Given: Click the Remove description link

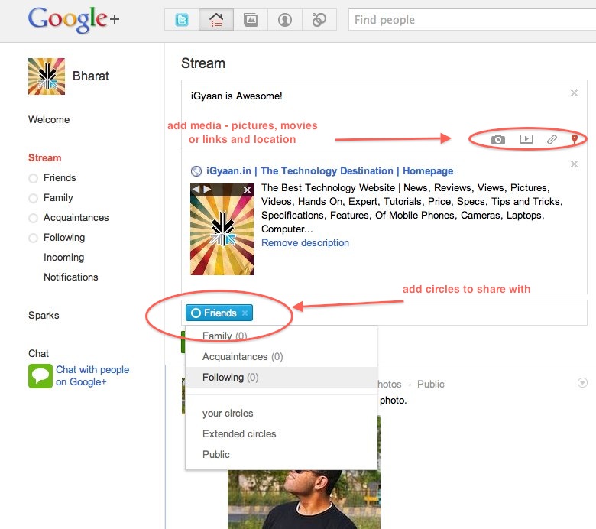Looking at the screenshot, I should click(x=305, y=242).
